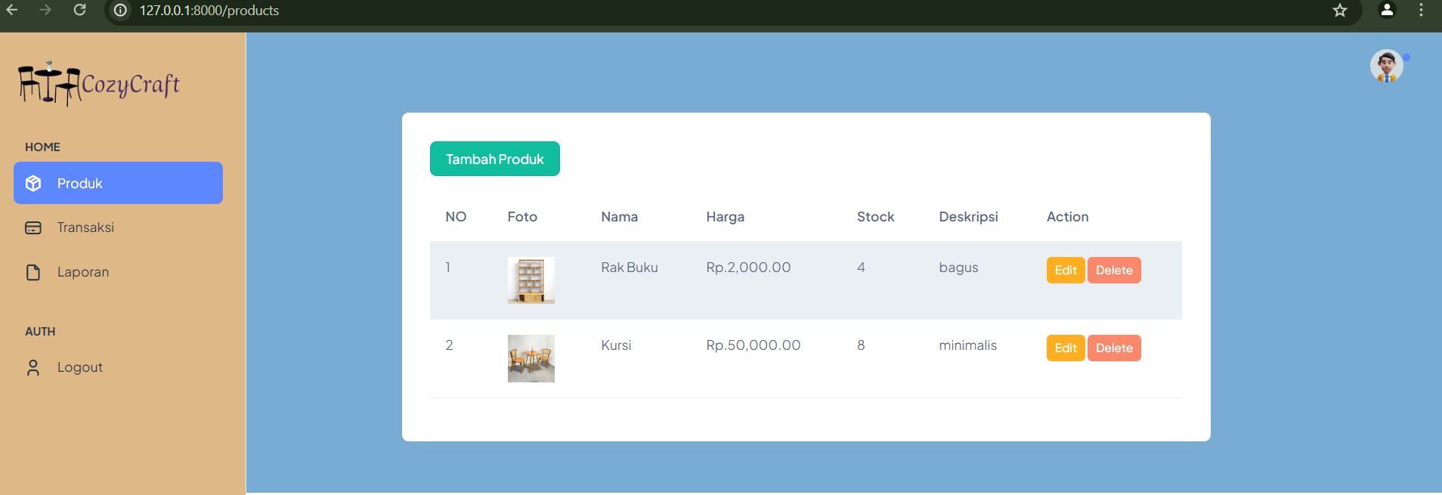The width and height of the screenshot is (1442, 495).
Task: Click the Stock column header
Action: [876, 217]
